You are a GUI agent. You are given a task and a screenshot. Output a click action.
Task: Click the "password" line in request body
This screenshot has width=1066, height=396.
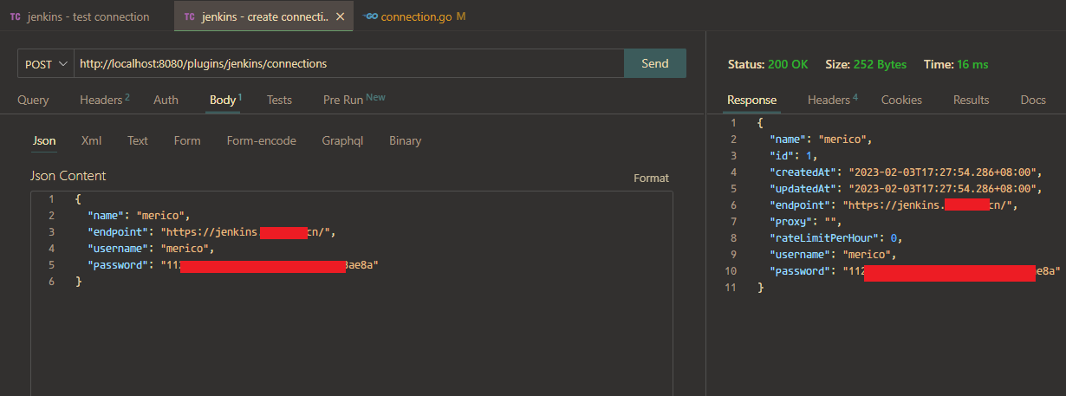(x=233, y=264)
